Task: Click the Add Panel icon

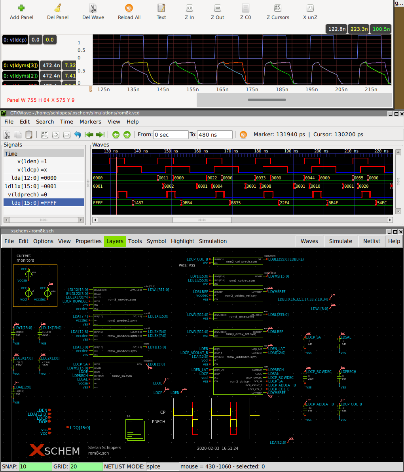Action: 21,8
